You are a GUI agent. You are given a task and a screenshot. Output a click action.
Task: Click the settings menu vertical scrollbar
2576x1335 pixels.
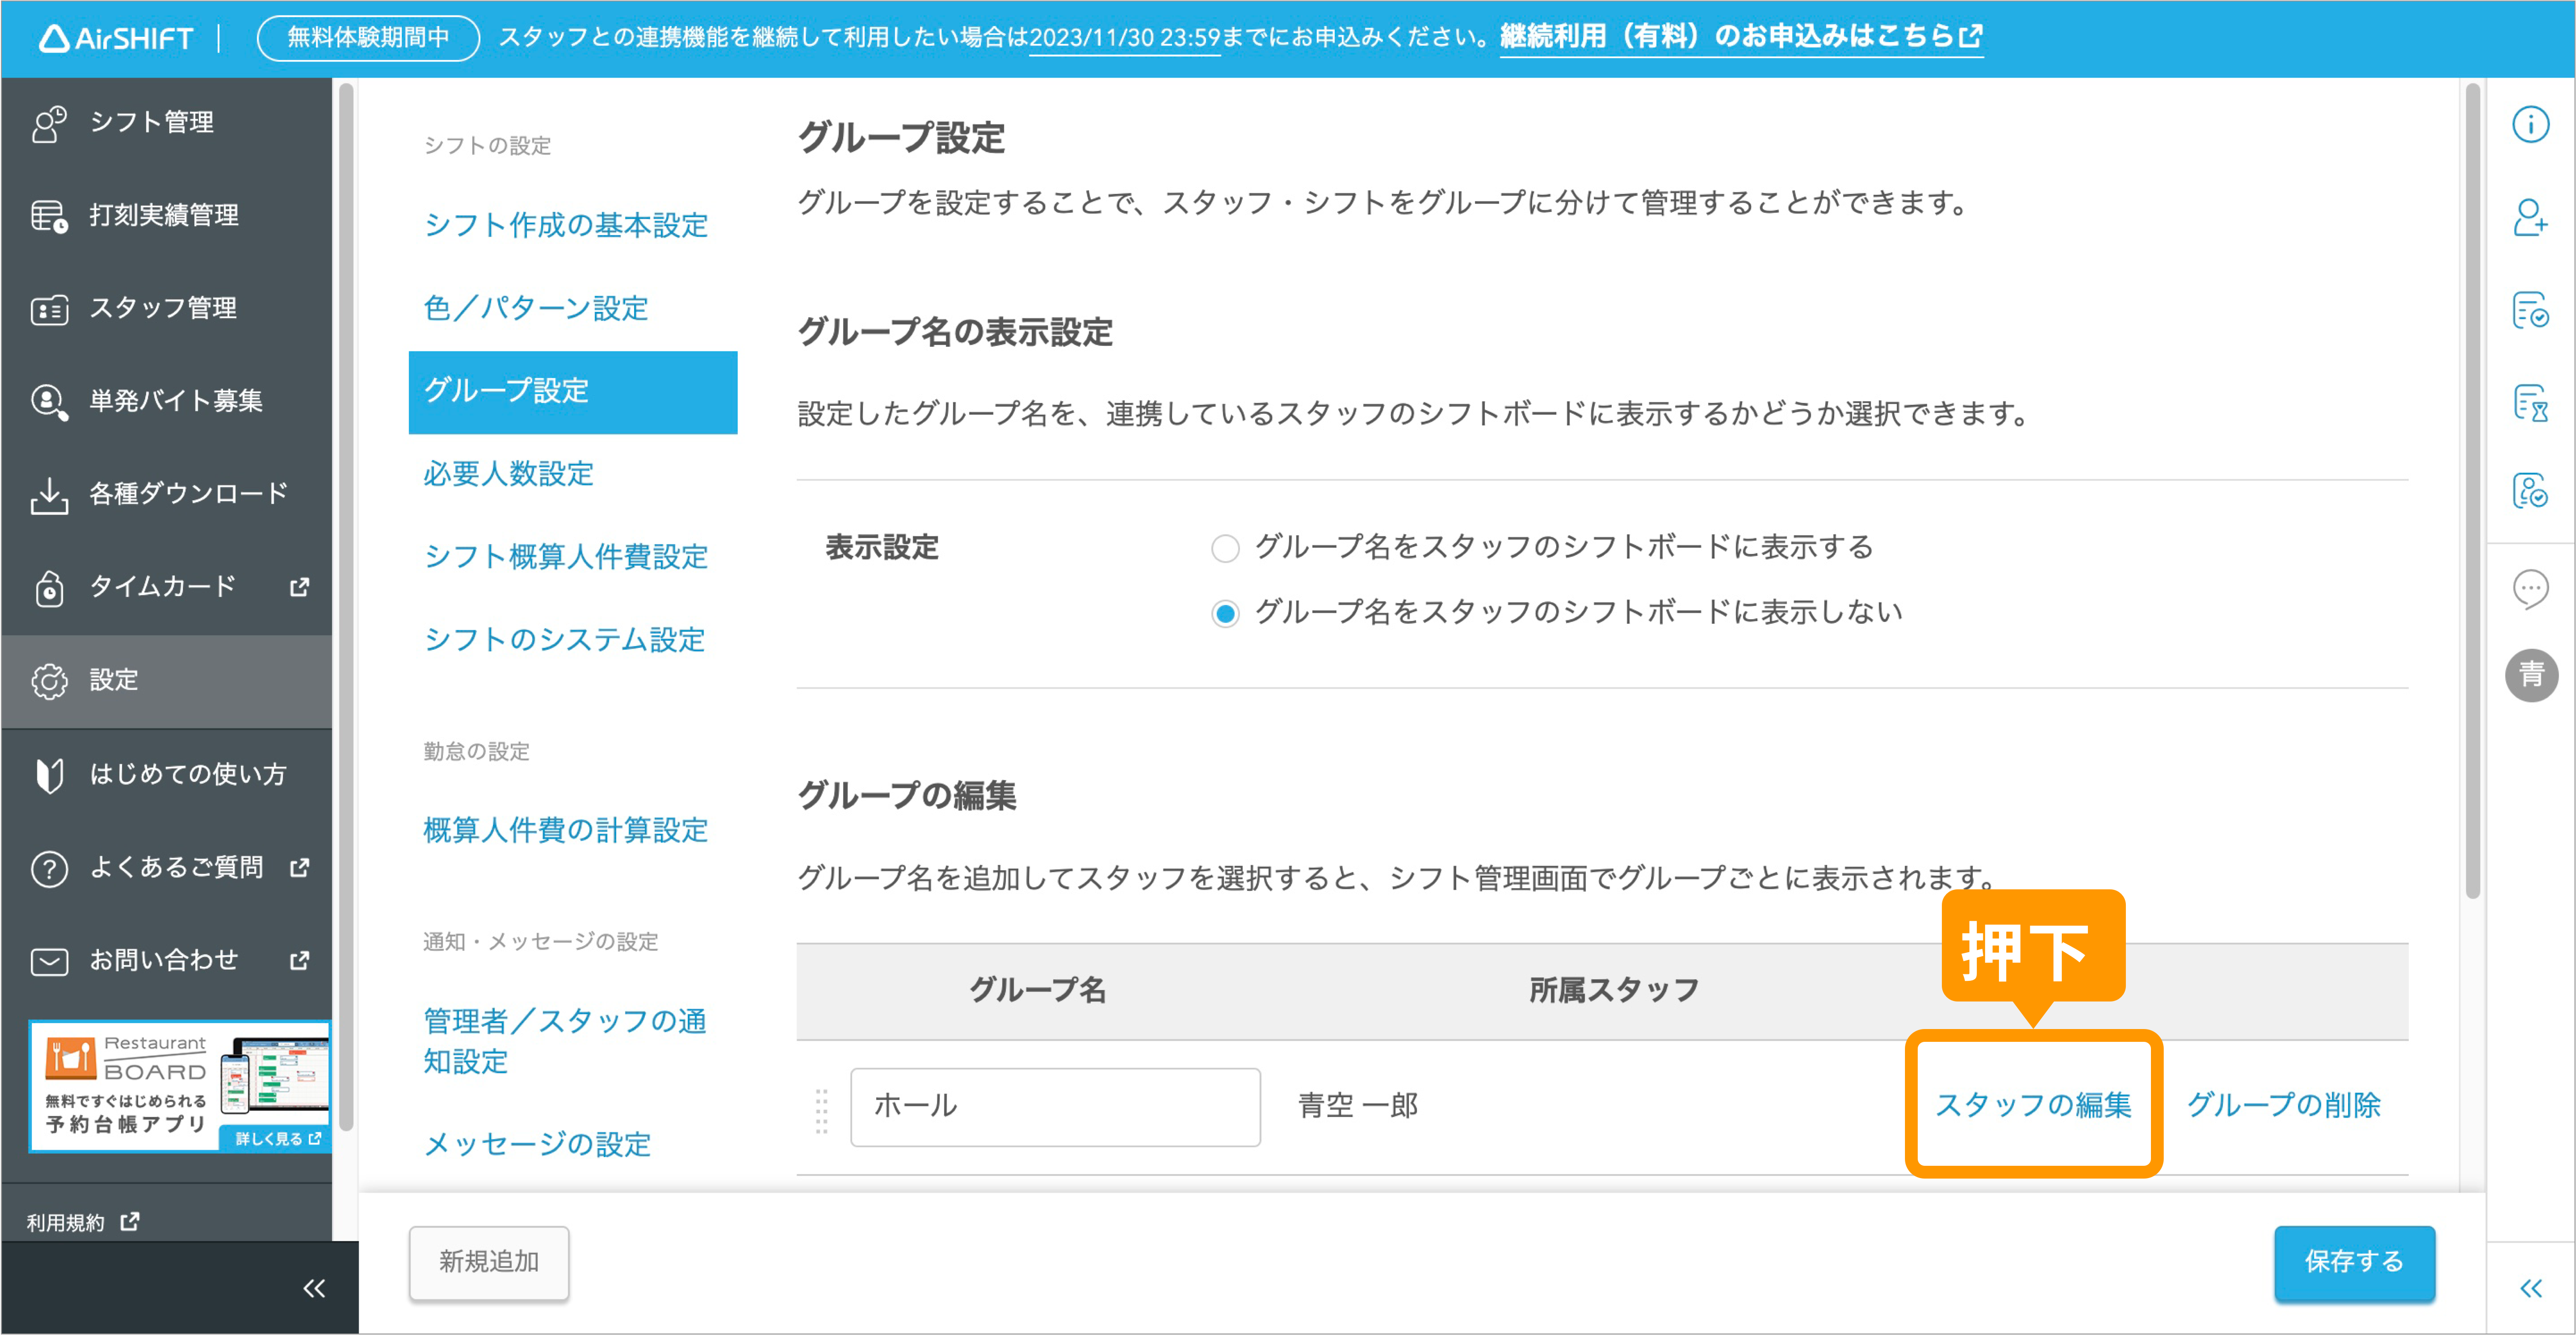tap(347, 607)
